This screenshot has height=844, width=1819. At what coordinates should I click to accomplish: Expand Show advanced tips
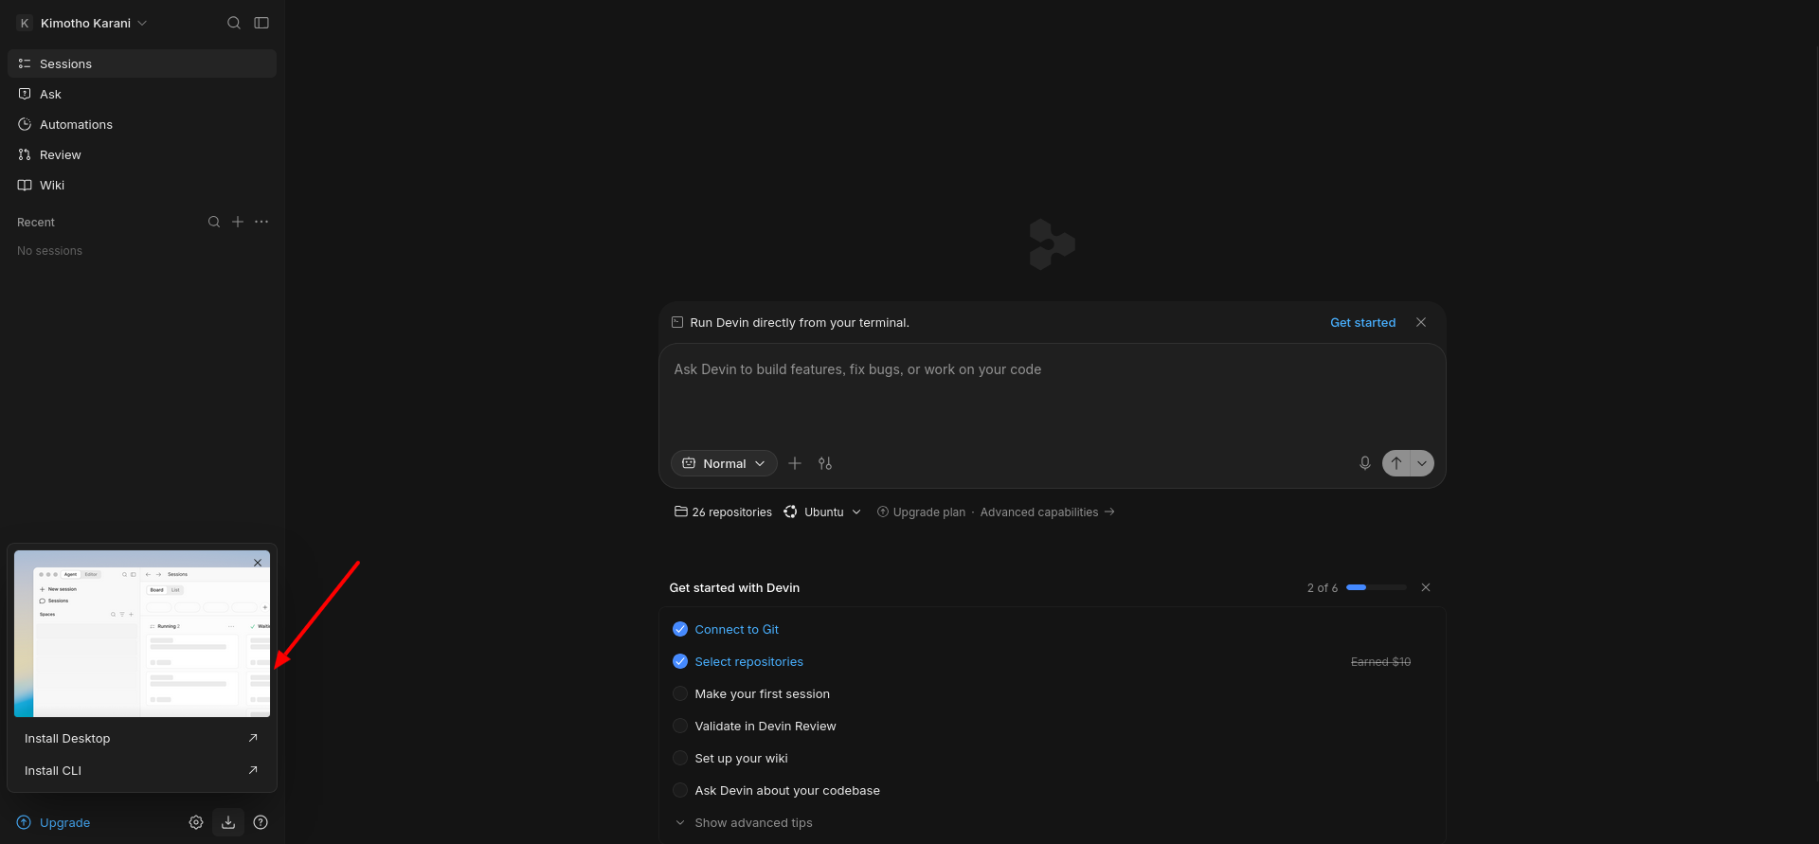point(744,822)
